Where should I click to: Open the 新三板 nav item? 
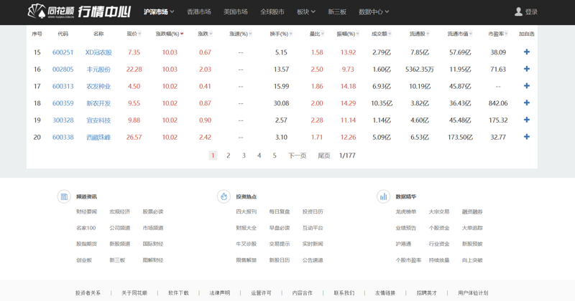(337, 12)
